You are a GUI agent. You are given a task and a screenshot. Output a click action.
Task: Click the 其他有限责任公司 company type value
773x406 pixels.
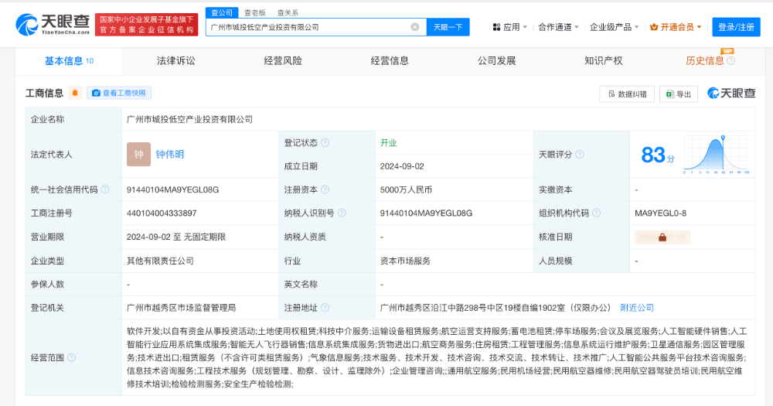tap(160, 261)
